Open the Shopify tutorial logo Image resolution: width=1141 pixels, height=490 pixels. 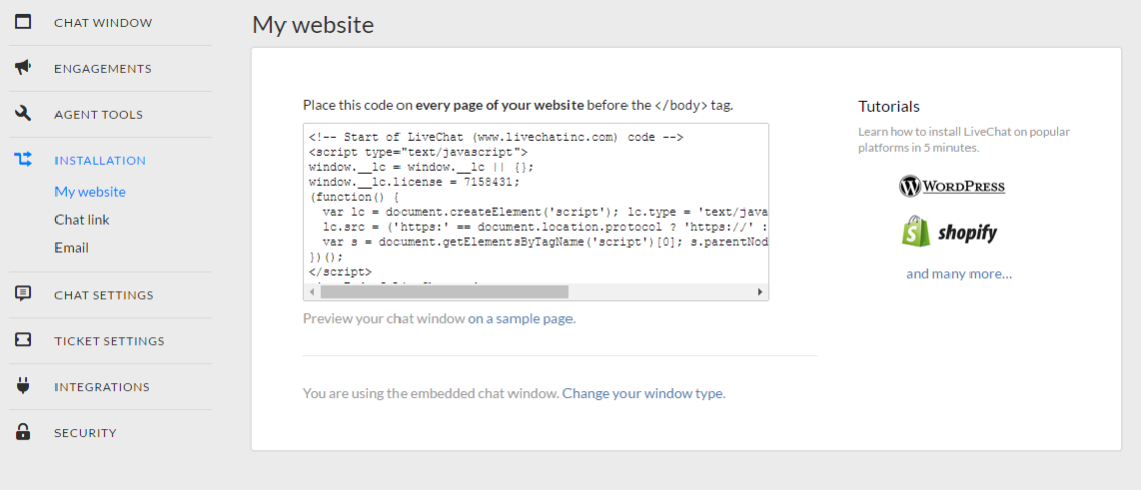[x=949, y=232]
